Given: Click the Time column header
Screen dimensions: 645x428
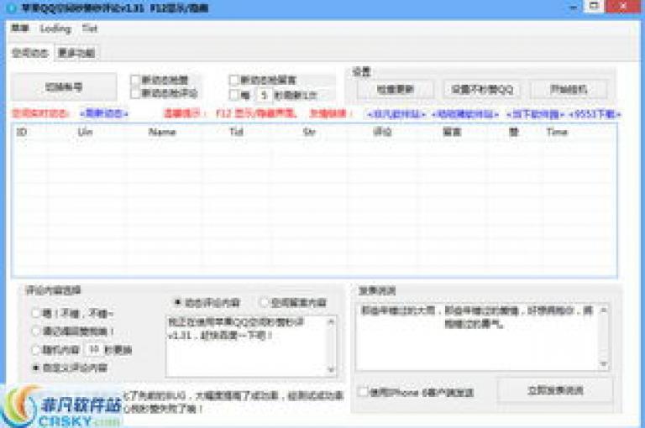Looking at the screenshot, I should (x=557, y=132).
